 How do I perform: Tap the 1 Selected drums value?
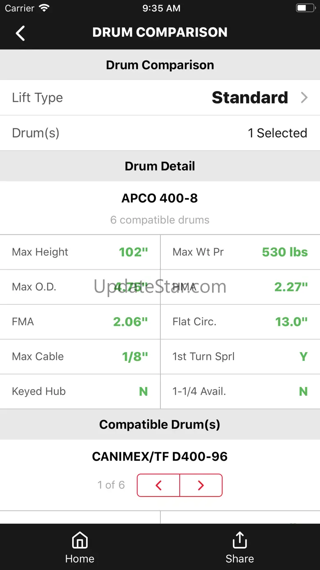(277, 133)
